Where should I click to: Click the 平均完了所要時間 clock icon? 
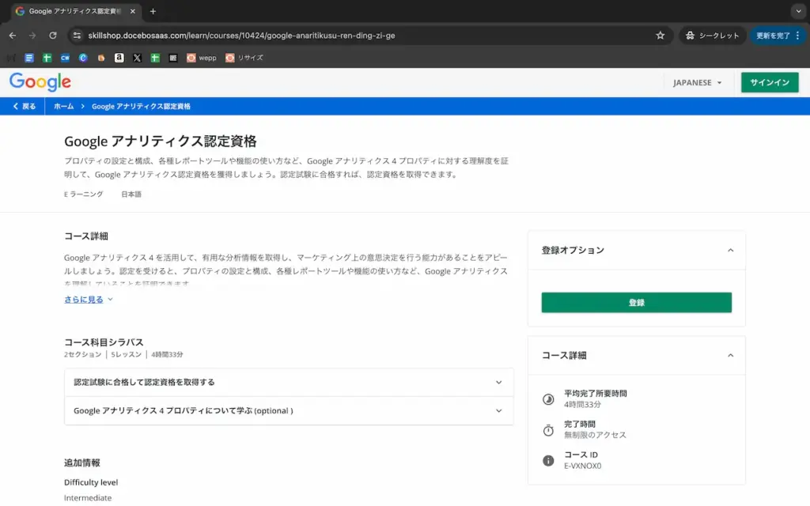tap(548, 399)
